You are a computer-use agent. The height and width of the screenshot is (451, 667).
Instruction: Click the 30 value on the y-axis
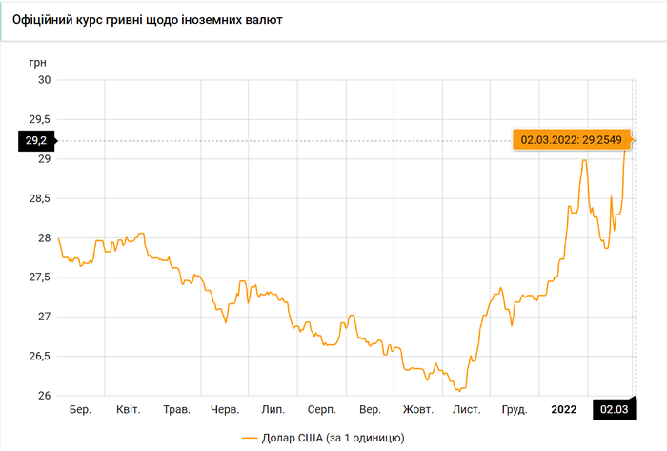tap(44, 80)
